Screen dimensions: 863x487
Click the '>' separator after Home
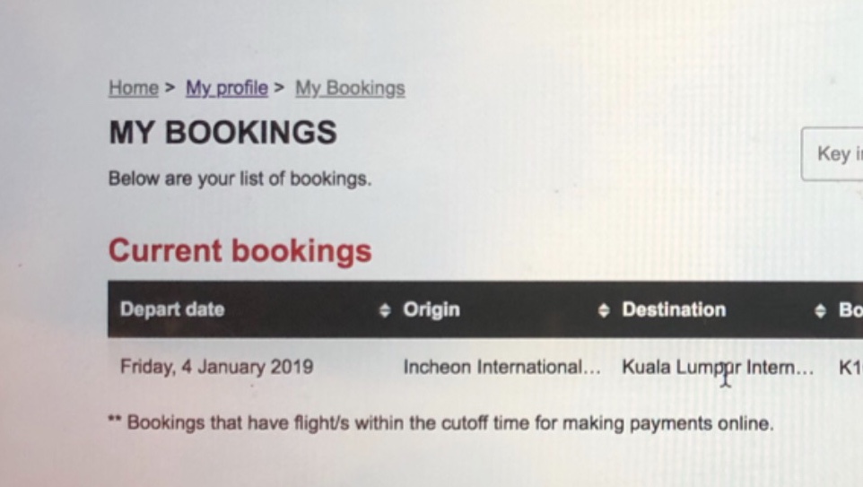pos(170,88)
